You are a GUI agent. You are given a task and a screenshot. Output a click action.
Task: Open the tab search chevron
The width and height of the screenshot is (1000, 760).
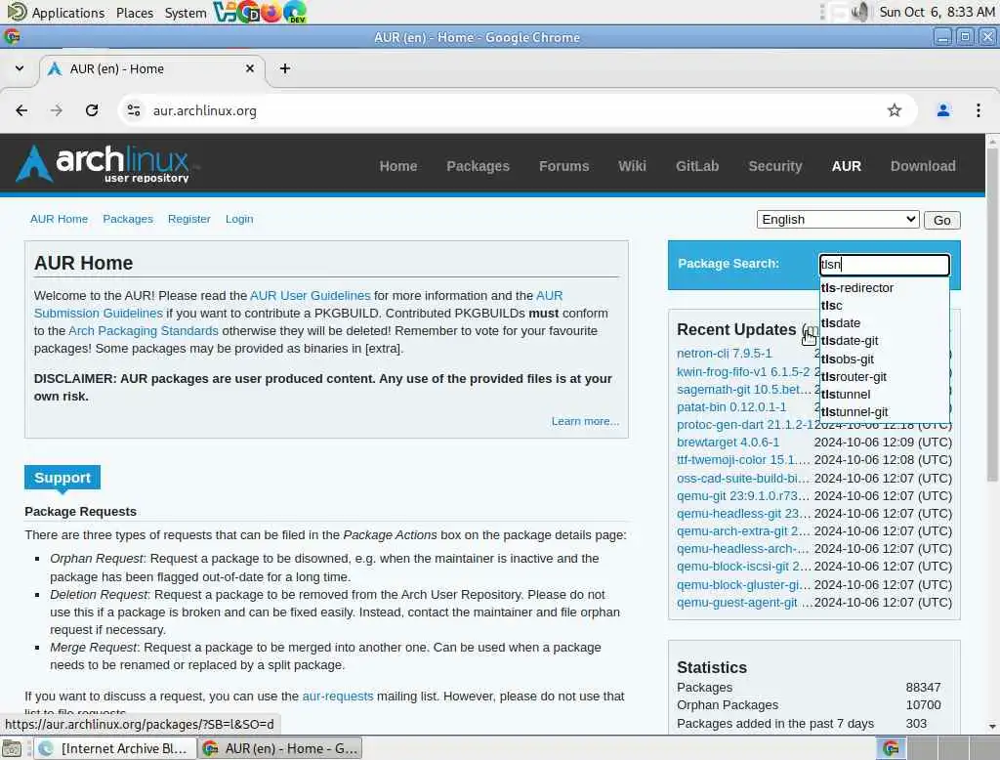[20, 68]
